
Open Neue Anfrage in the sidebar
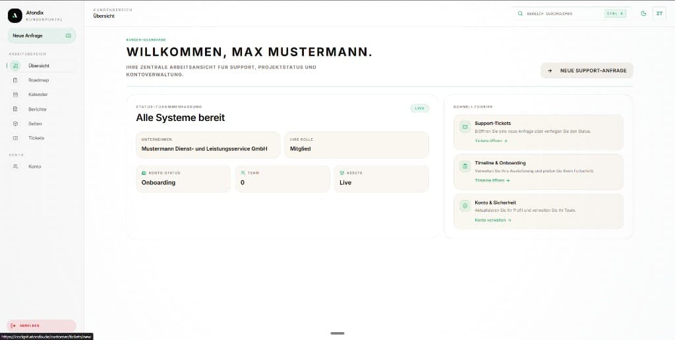[x=42, y=36]
